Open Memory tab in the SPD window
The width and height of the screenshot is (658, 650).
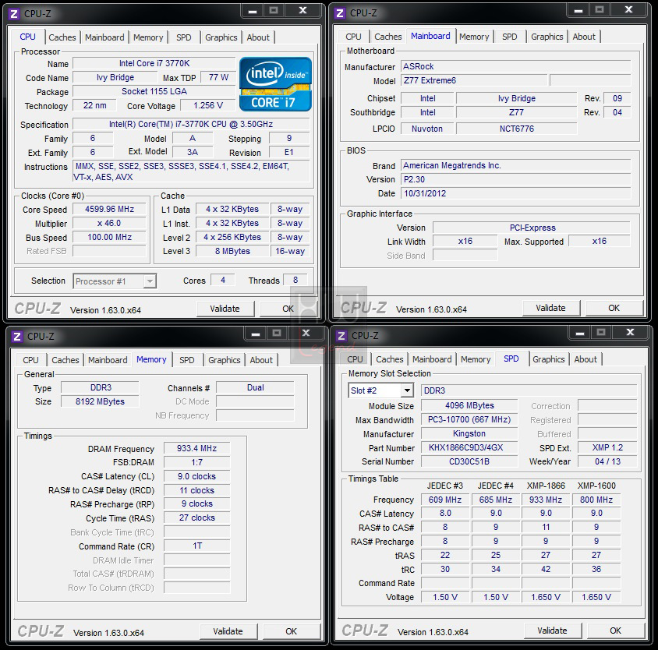(x=476, y=359)
